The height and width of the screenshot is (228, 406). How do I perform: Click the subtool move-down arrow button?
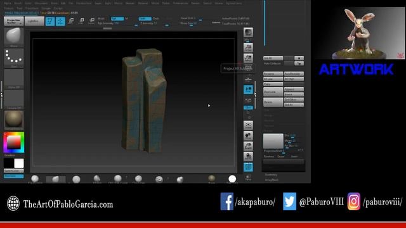point(299,63)
